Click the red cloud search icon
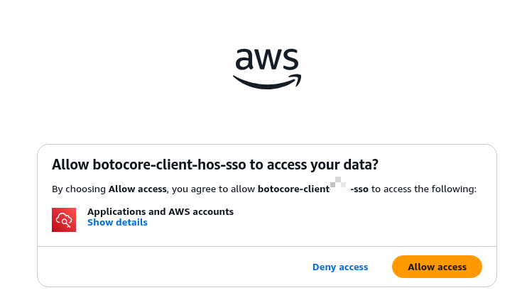This screenshot has height=300, width=527. coord(64,220)
